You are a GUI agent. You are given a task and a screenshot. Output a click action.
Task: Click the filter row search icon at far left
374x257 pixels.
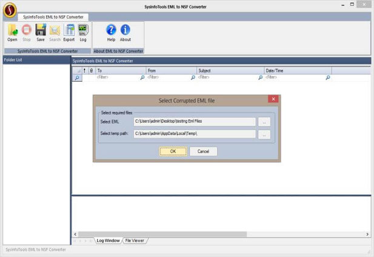[77, 77]
